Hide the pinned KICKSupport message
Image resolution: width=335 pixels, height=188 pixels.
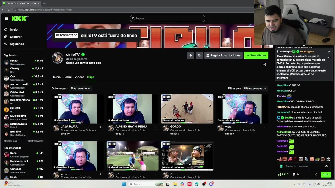click(329, 52)
